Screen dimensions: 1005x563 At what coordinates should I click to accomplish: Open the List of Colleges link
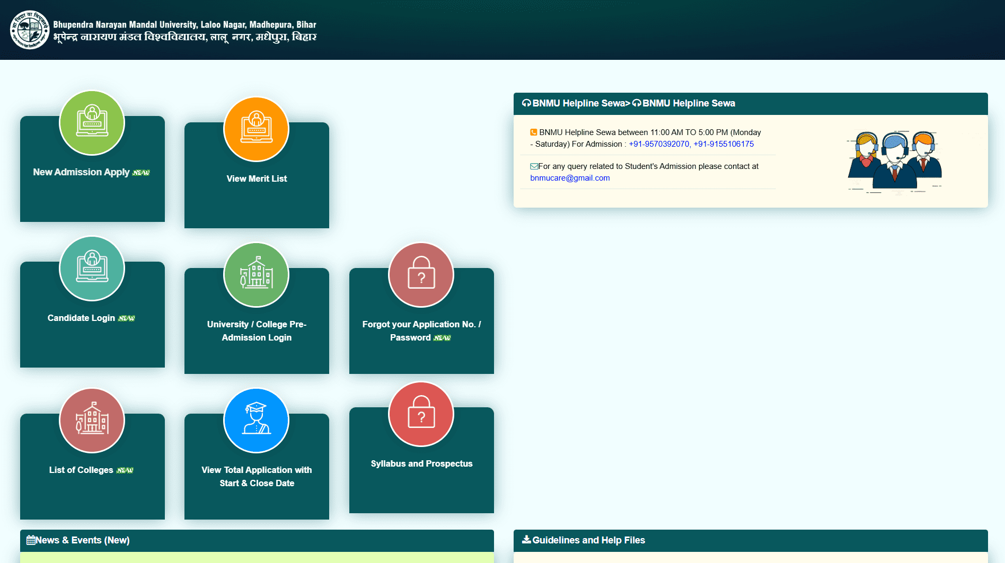click(81, 470)
